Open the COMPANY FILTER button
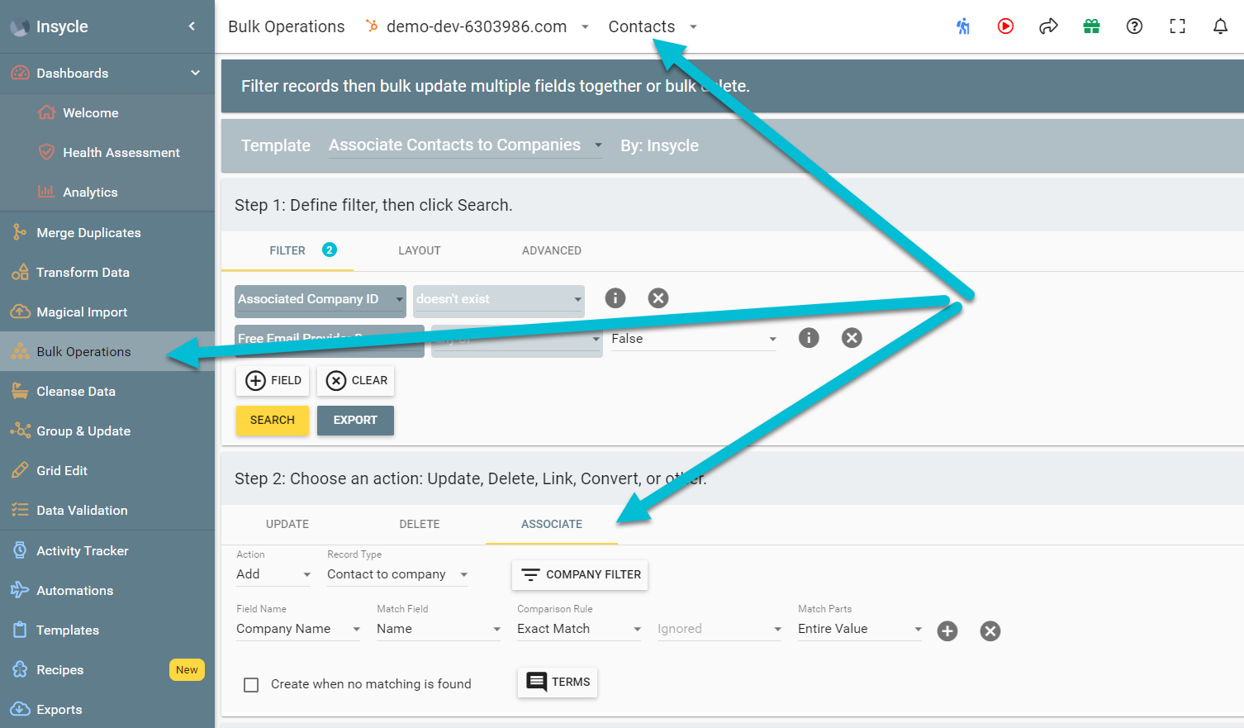The height and width of the screenshot is (728, 1244). [580, 575]
